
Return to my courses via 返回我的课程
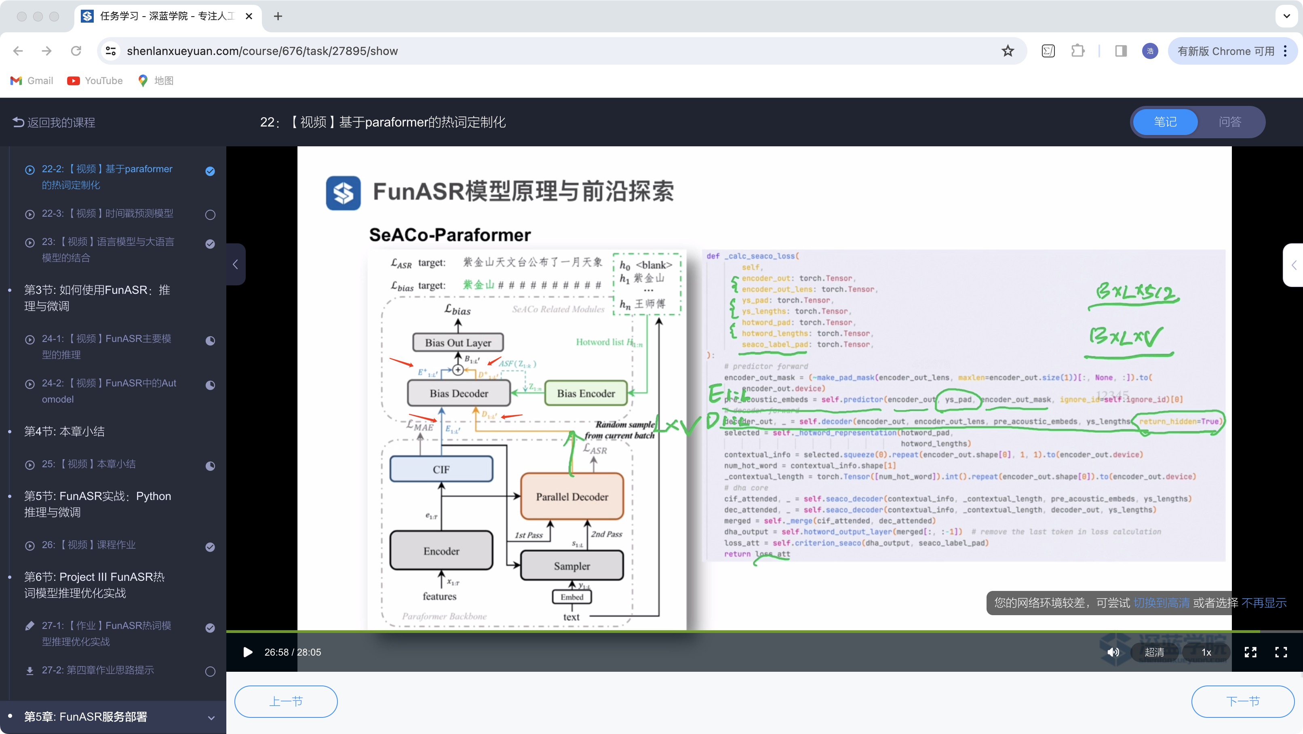tap(54, 122)
